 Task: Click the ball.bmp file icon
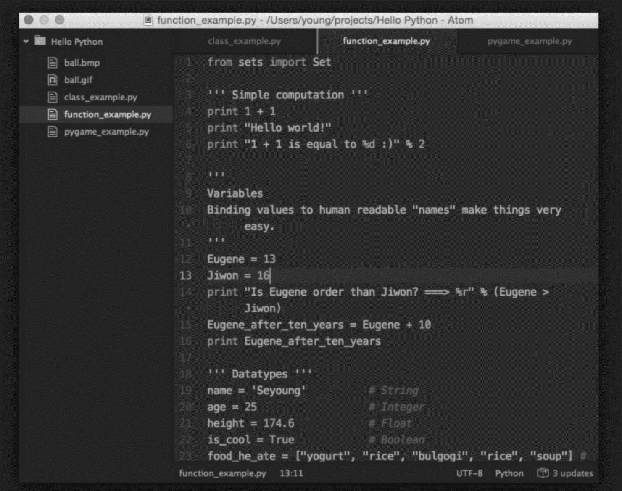click(53, 63)
